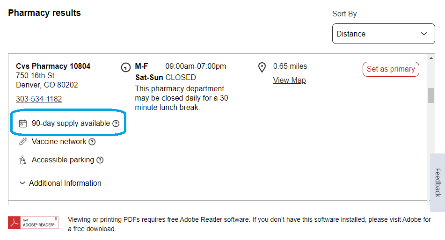Click the help icon beside Accessible parking
This screenshot has height=240, width=445.
[x=100, y=160]
